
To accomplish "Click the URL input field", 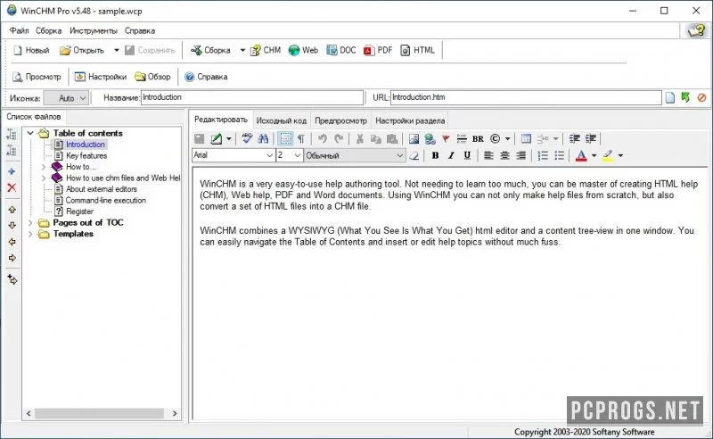I will coord(526,97).
